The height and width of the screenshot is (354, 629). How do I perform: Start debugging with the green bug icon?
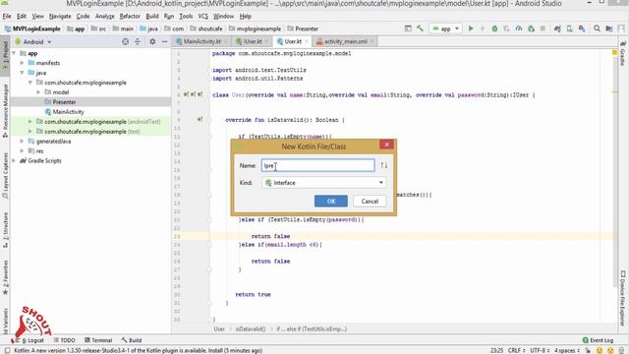tap(494, 29)
